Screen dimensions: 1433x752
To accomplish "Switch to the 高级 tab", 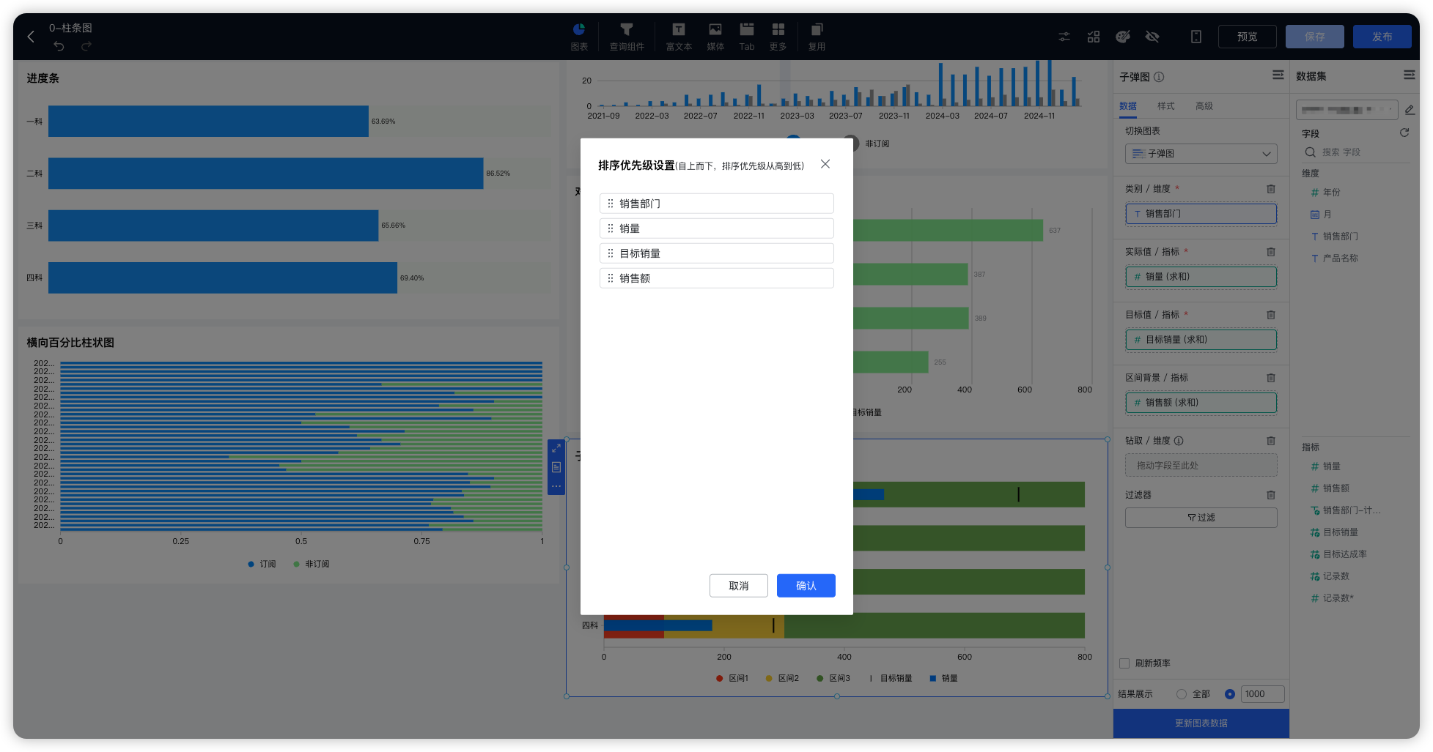I will coord(1204,106).
